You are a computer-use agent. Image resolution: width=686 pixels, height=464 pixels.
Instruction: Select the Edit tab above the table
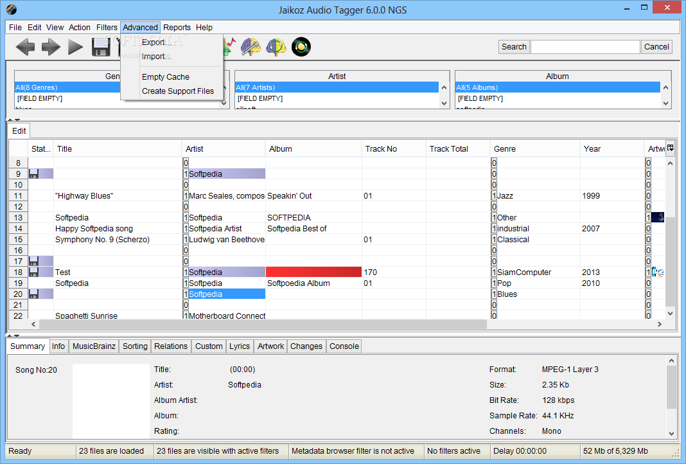(19, 131)
